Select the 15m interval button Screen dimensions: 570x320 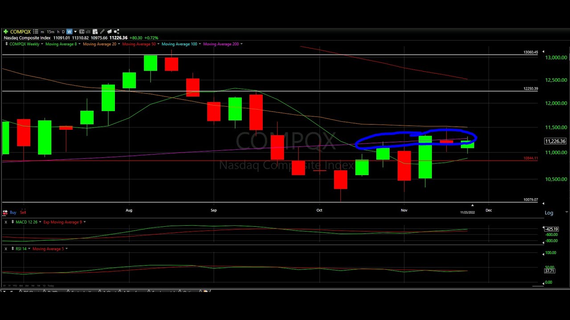(50, 32)
